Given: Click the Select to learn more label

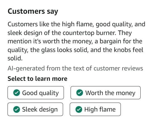Looking at the screenshot, I should 37,79.
